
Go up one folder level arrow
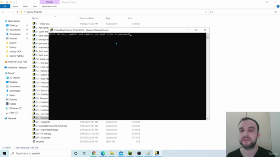[x=17, y=12]
